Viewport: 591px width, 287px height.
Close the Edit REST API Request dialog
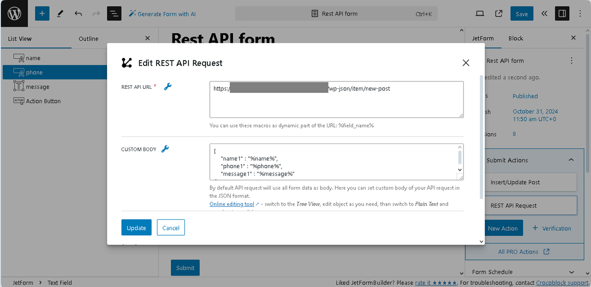pos(466,63)
